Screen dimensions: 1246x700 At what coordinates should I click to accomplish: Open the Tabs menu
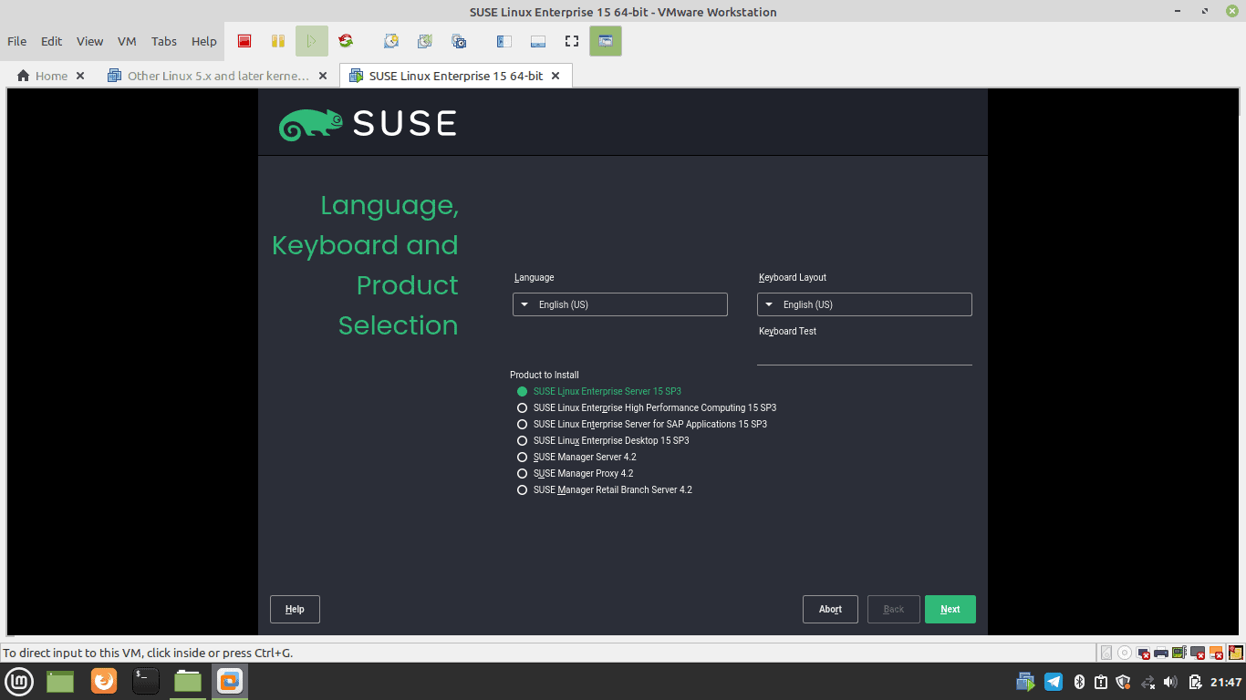(x=164, y=41)
